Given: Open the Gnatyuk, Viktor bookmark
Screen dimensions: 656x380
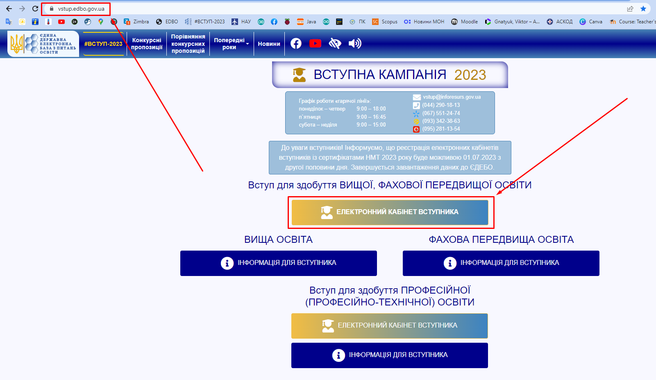Looking at the screenshot, I should tap(513, 22).
